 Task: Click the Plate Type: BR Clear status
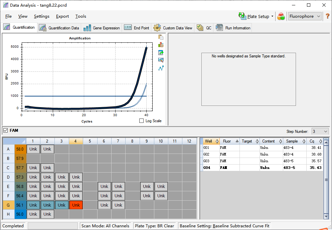154,226
